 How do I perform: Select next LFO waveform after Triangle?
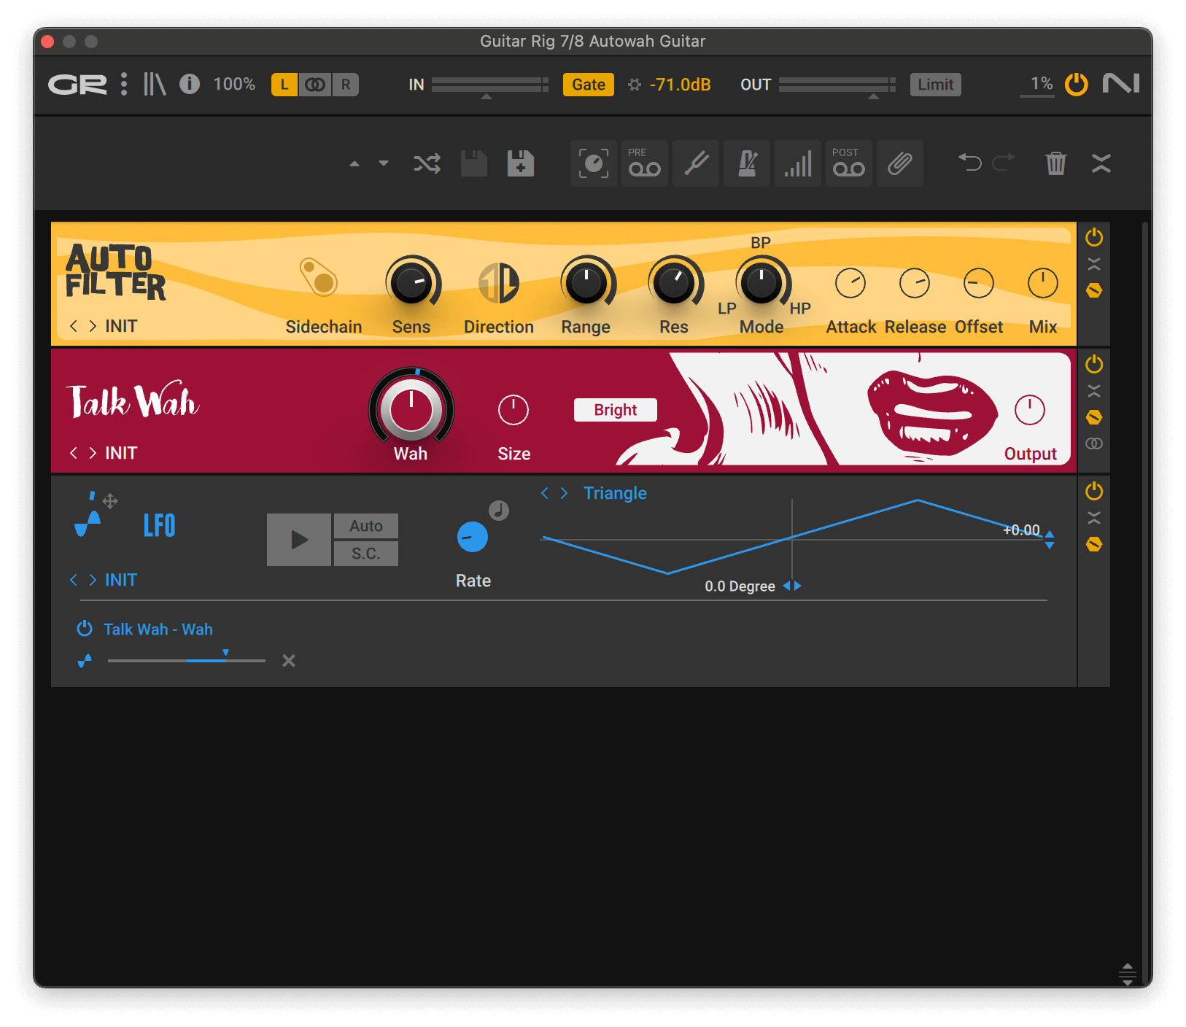(x=564, y=494)
